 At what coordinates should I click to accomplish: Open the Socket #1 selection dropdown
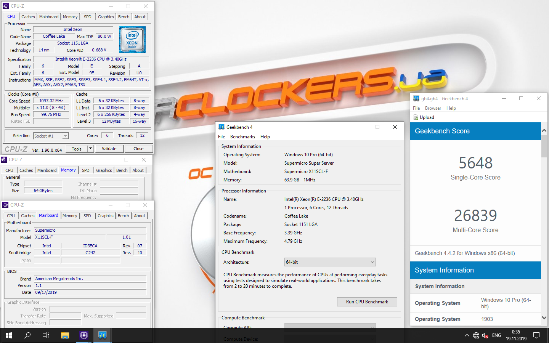(x=51, y=136)
